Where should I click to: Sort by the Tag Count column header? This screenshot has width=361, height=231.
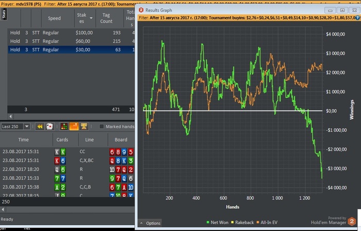(x=106, y=18)
